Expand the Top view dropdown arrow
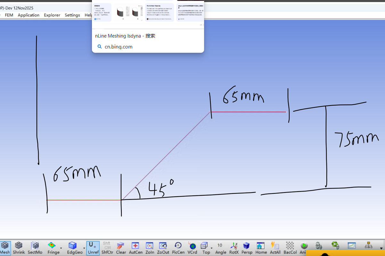The width and height of the screenshot is (385, 256). 212,248
